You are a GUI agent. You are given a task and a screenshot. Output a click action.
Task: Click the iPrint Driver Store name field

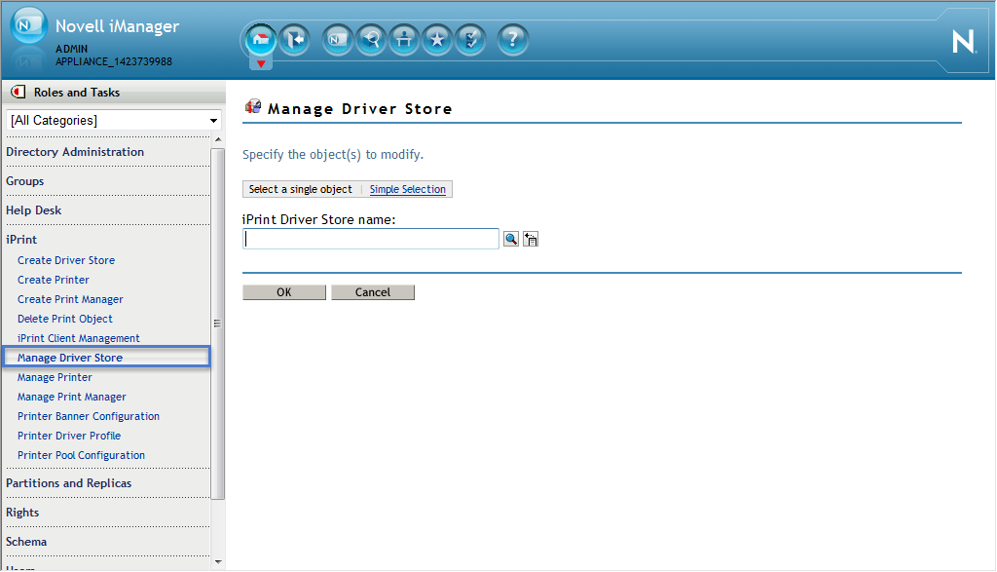pos(371,240)
